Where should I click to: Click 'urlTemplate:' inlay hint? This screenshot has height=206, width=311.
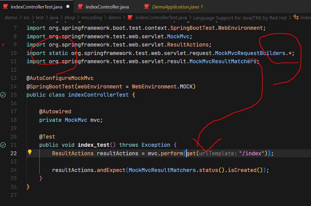pos(218,153)
